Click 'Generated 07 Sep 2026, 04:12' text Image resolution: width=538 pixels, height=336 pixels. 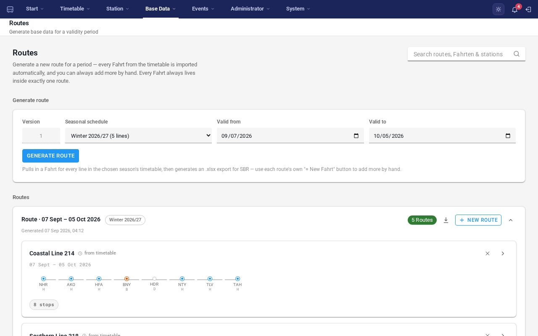point(53,231)
